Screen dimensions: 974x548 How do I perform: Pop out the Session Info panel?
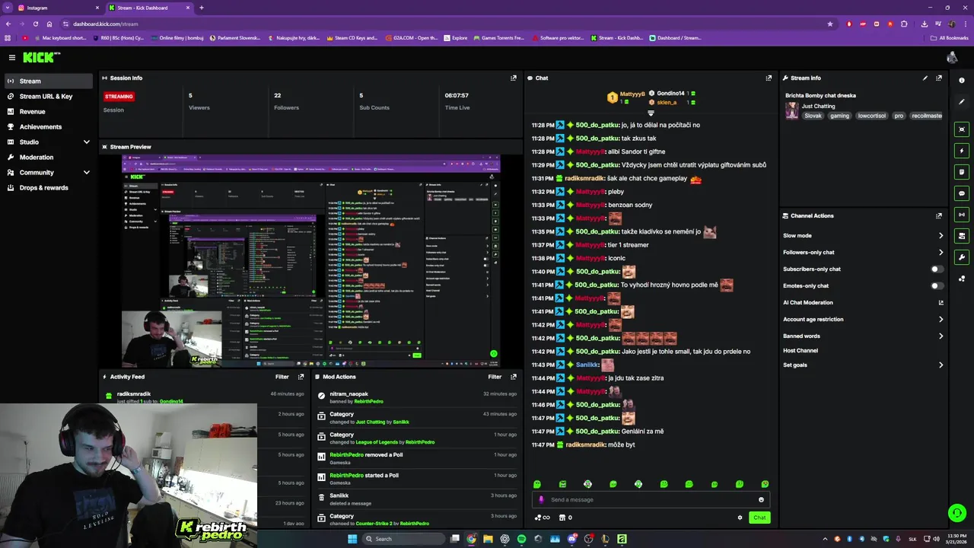point(514,78)
